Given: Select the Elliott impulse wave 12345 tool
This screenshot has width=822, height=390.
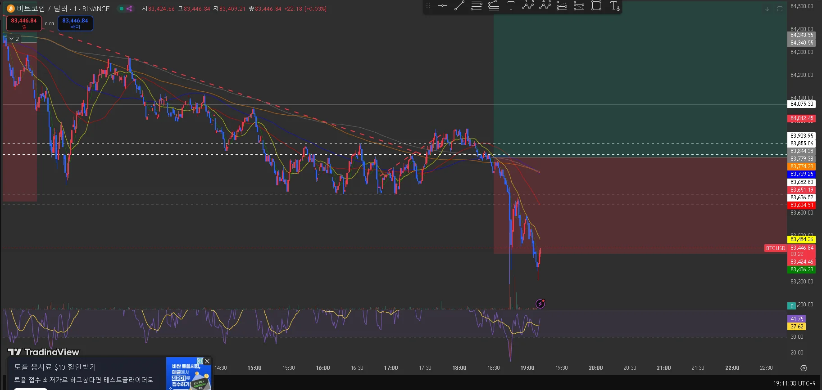Looking at the screenshot, I should [528, 6].
